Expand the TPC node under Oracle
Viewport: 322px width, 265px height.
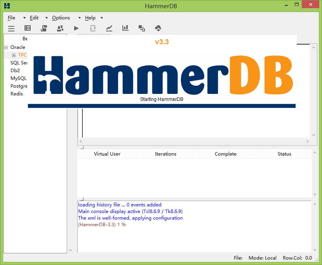[14, 55]
